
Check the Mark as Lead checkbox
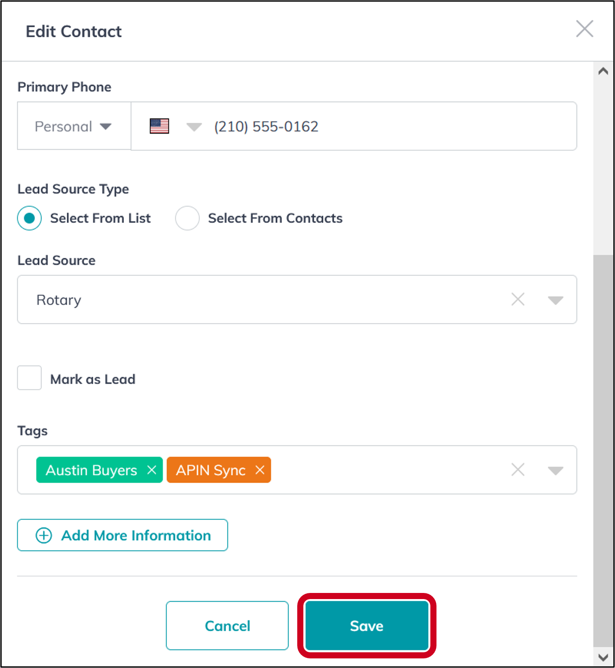tap(29, 378)
